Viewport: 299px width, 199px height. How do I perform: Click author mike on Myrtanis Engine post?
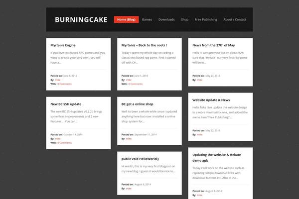tap(58, 80)
